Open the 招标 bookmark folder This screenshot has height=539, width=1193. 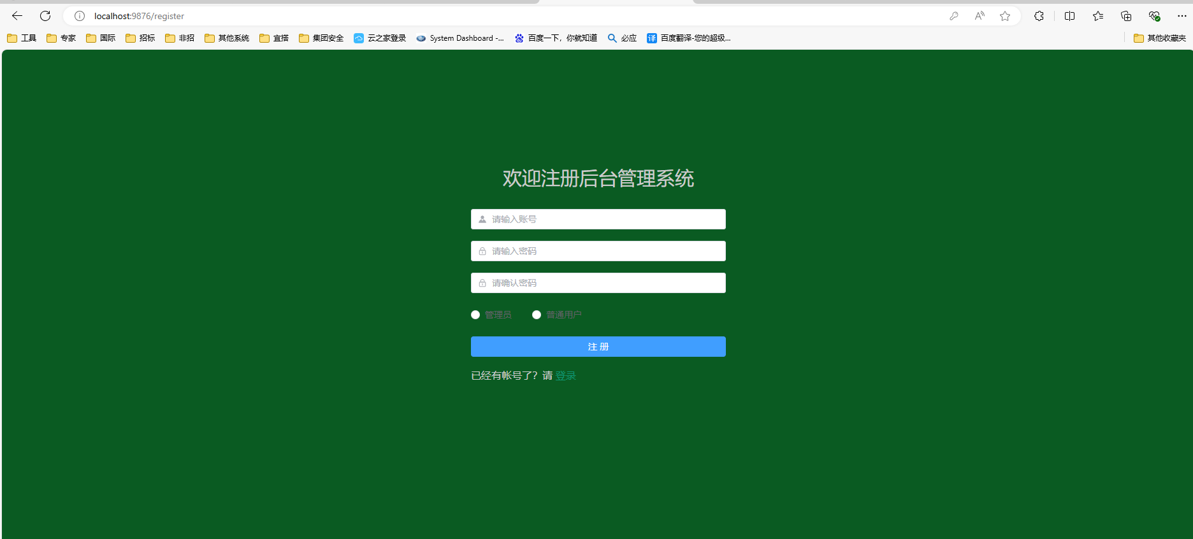140,38
